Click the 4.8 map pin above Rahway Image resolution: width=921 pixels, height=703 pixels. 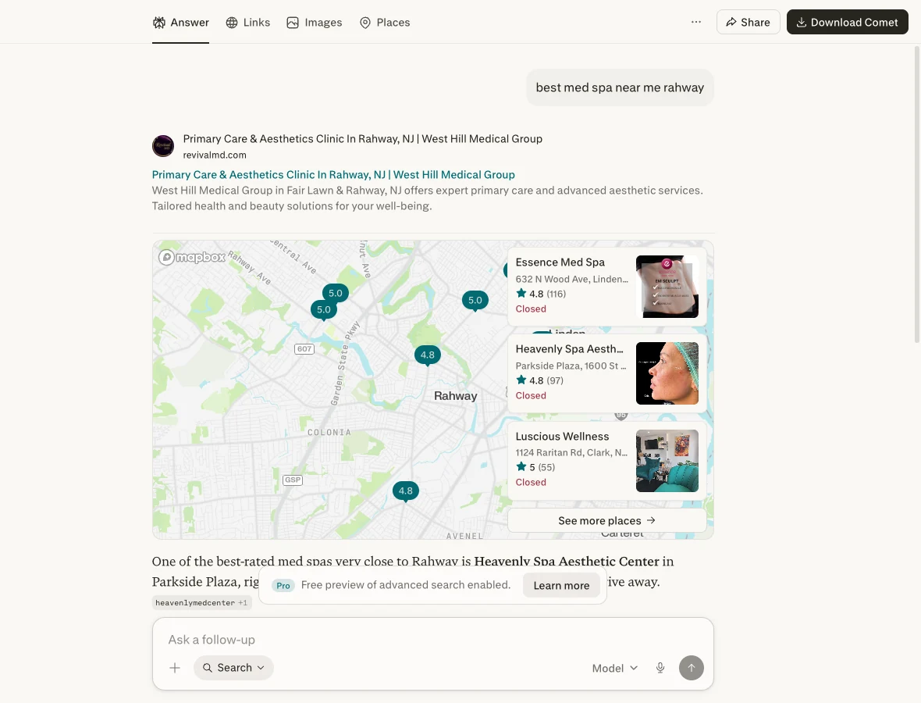click(x=428, y=355)
